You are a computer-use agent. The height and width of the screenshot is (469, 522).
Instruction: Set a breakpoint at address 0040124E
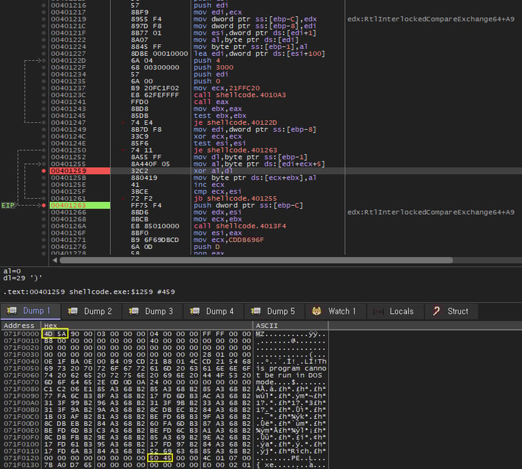point(43,143)
